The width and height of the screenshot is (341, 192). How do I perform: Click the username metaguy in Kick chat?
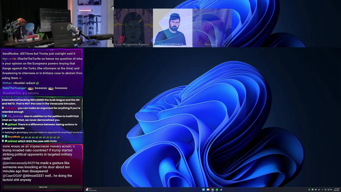(11, 108)
